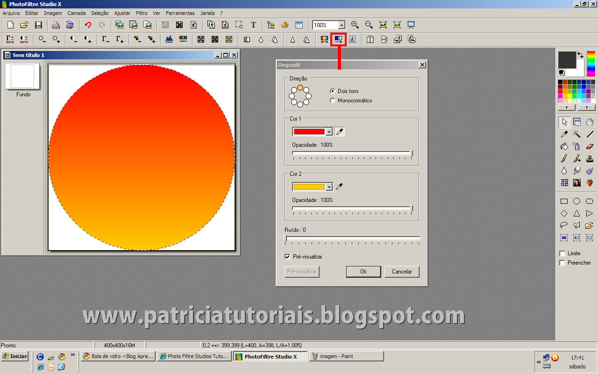The image size is (598, 374).
Task: Click the Open file folder icon
Action: 24,25
